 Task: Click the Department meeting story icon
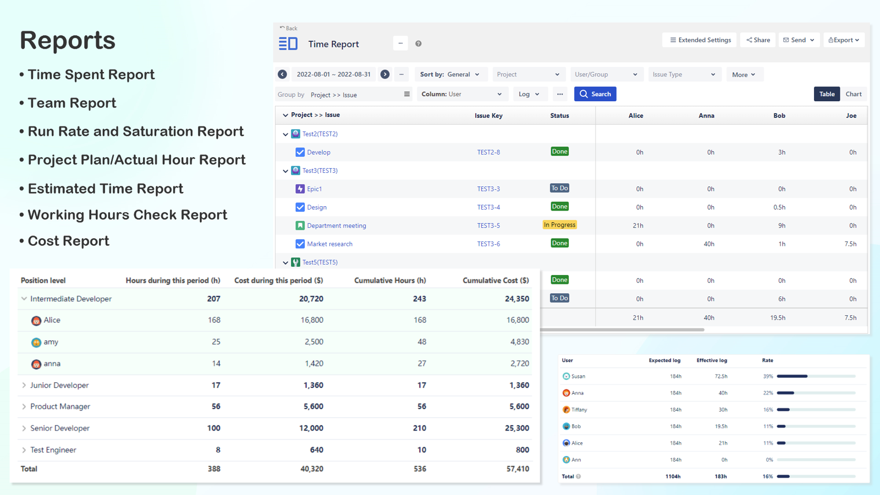[x=300, y=226]
